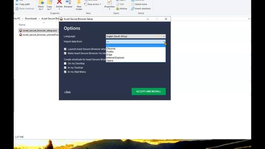Toggle In my Start Menu checkbox
Screen dimensions: 265x149
tap(65, 72)
